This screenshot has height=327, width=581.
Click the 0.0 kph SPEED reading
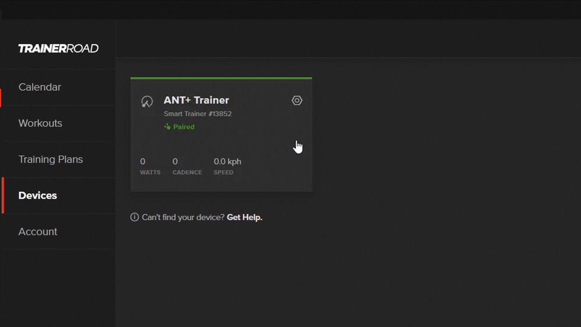228,166
